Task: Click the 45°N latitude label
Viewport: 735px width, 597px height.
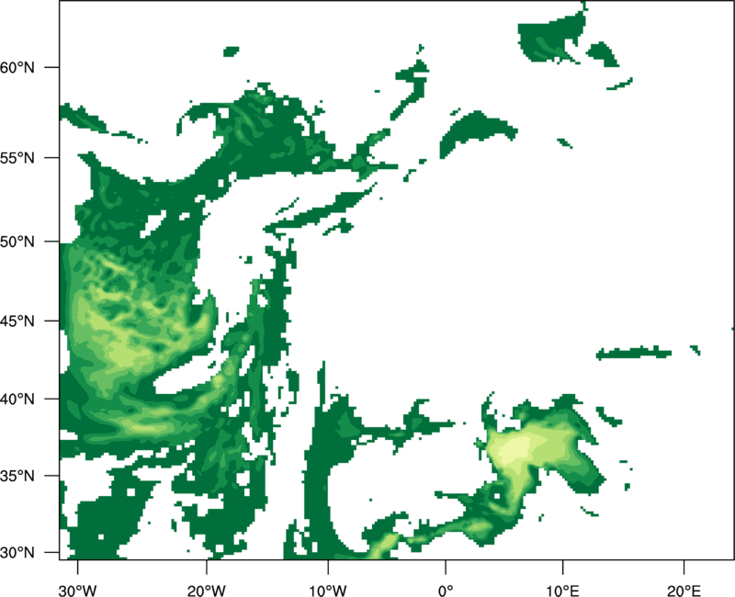Action: 17,321
